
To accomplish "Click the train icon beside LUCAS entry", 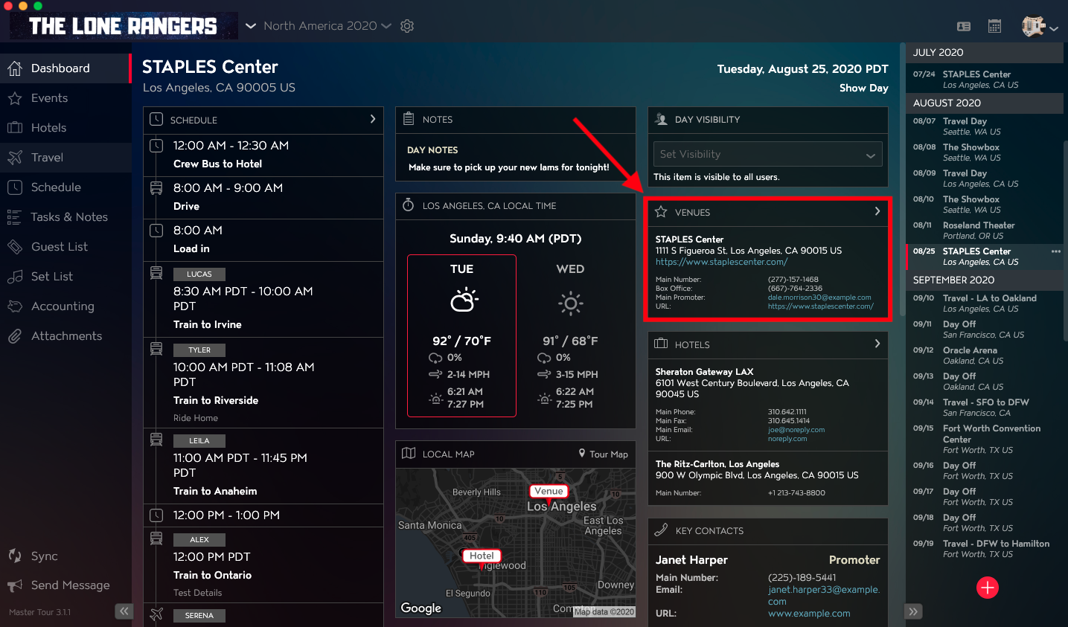I will tap(156, 273).
